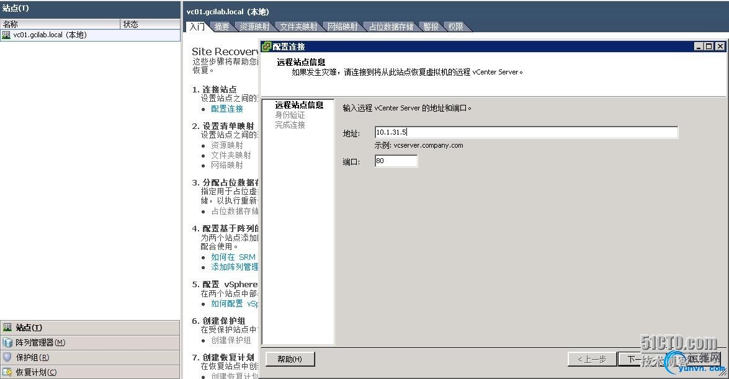Viewport: 729px width, 379px height.
Task: Click the 保护组 shield icon
Action: tap(7, 357)
